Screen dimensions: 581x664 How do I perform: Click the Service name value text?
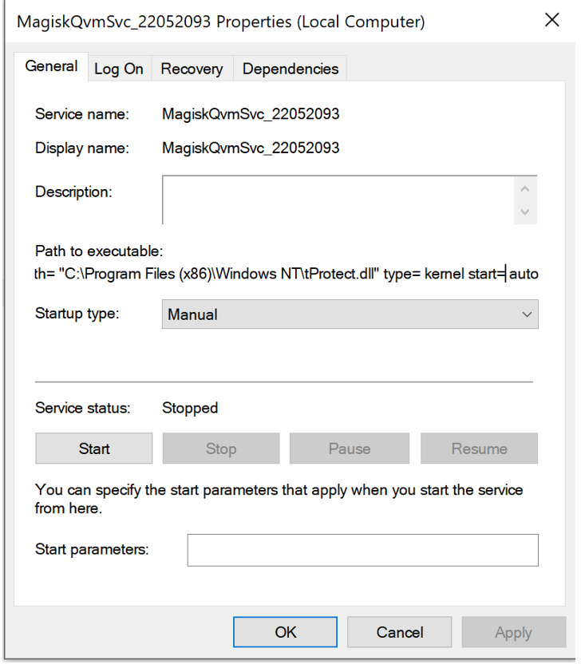pos(251,114)
